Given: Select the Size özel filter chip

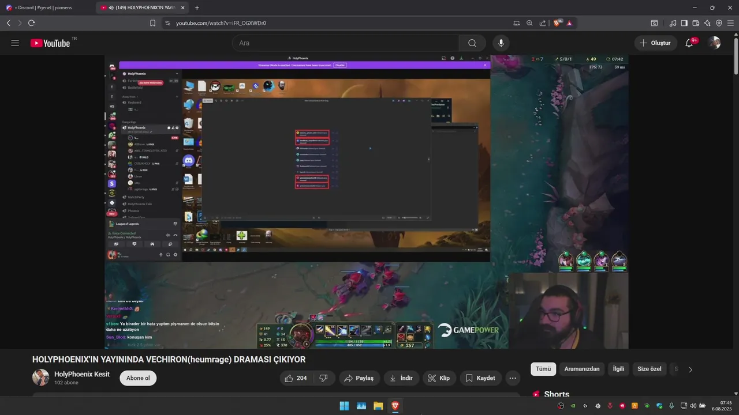Looking at the screenshot, I should click(x=650, y=369).
